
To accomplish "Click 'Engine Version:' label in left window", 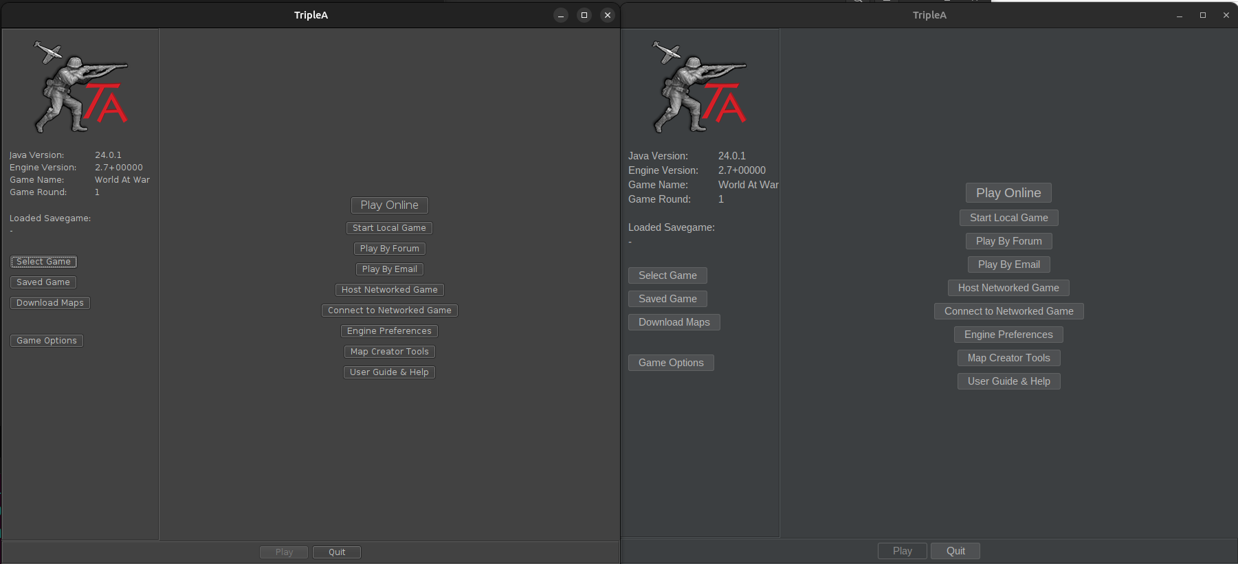I will click(x=43, y=168).
